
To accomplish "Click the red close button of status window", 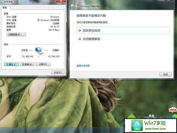I will pyautogui.click(x=61, y=1).
